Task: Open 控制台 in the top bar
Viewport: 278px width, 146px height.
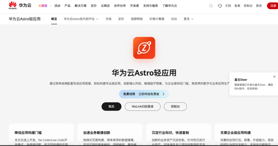Action: tap(248, 6)
